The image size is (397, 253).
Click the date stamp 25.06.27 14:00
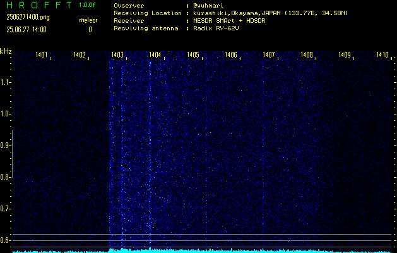[x=27, y=30]
